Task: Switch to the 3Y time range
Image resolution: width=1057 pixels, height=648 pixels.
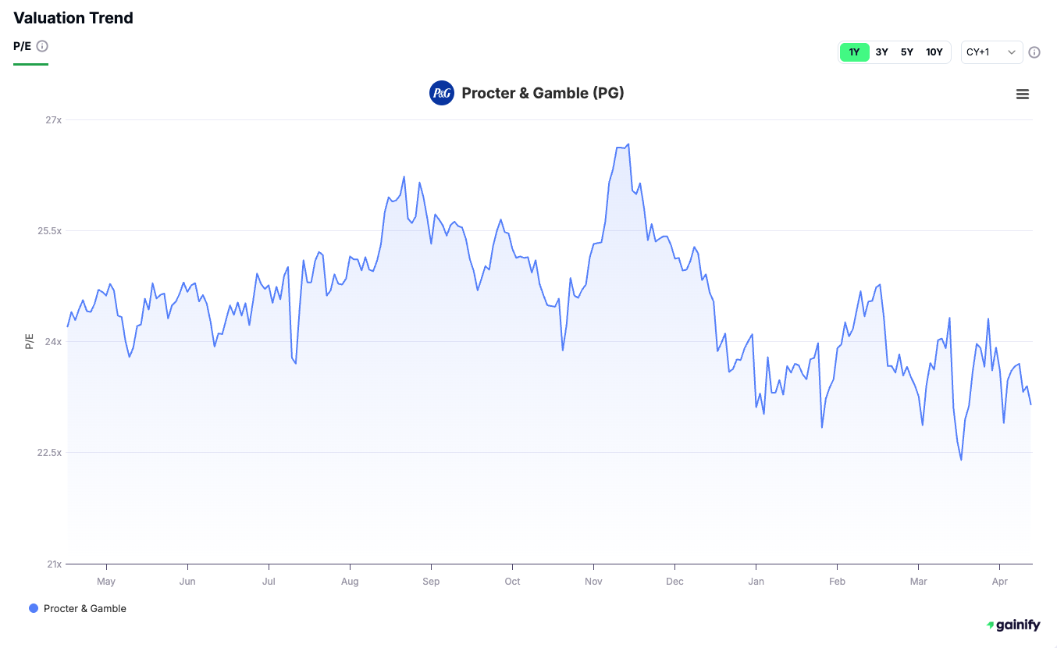Action: coord(881,52)
